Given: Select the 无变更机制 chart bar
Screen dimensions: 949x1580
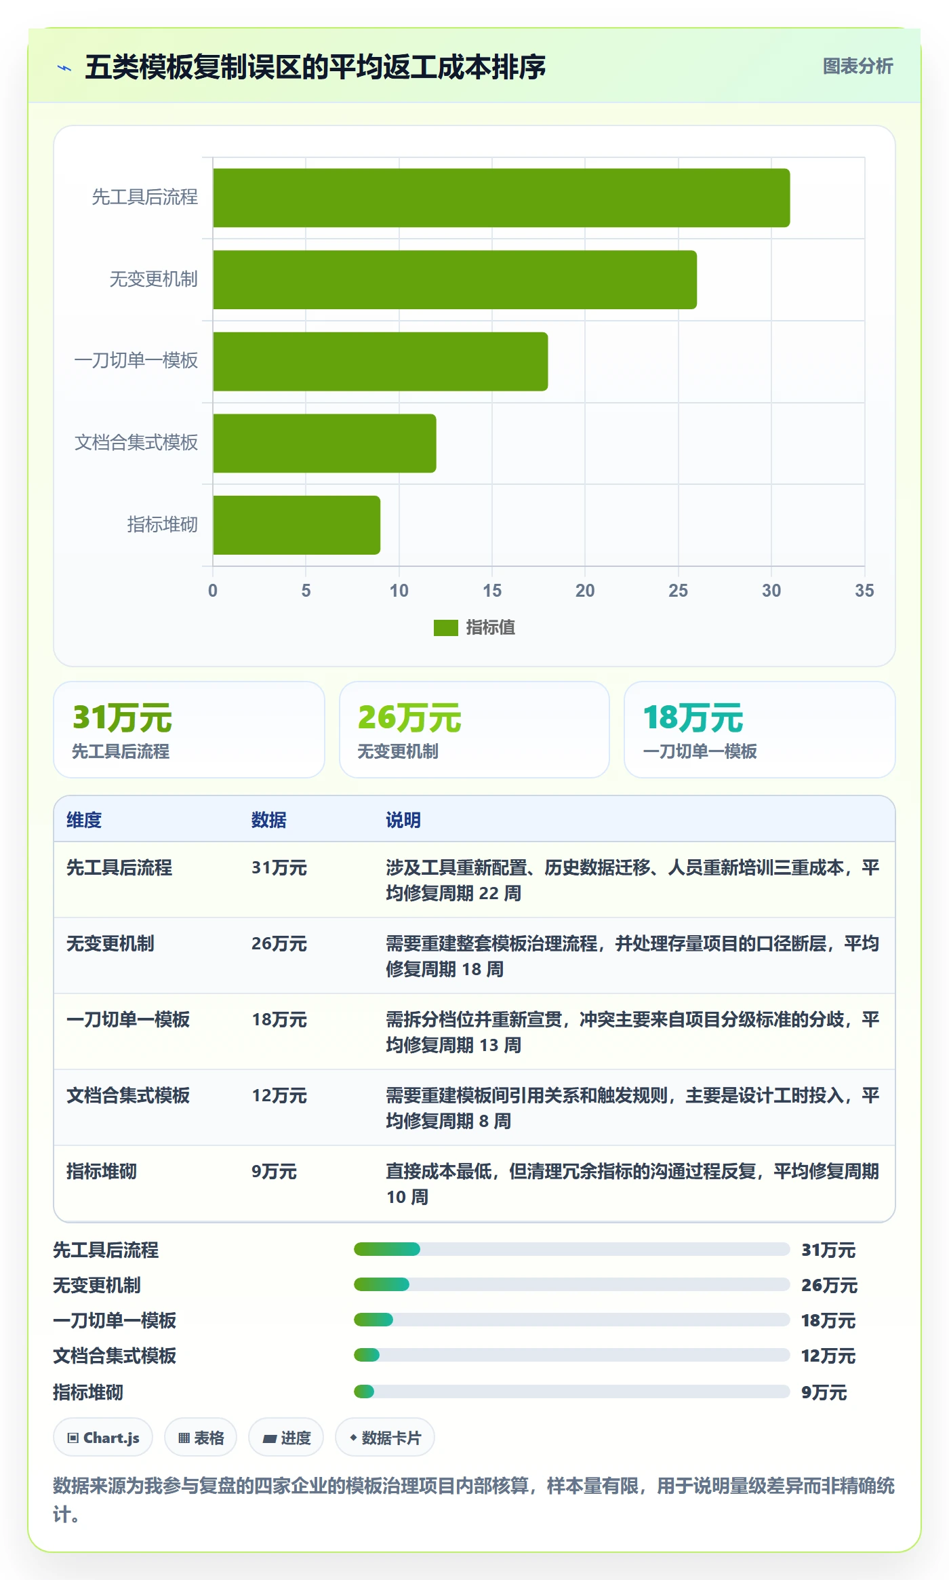Looking at the screenshot, I should click(455, 279).
